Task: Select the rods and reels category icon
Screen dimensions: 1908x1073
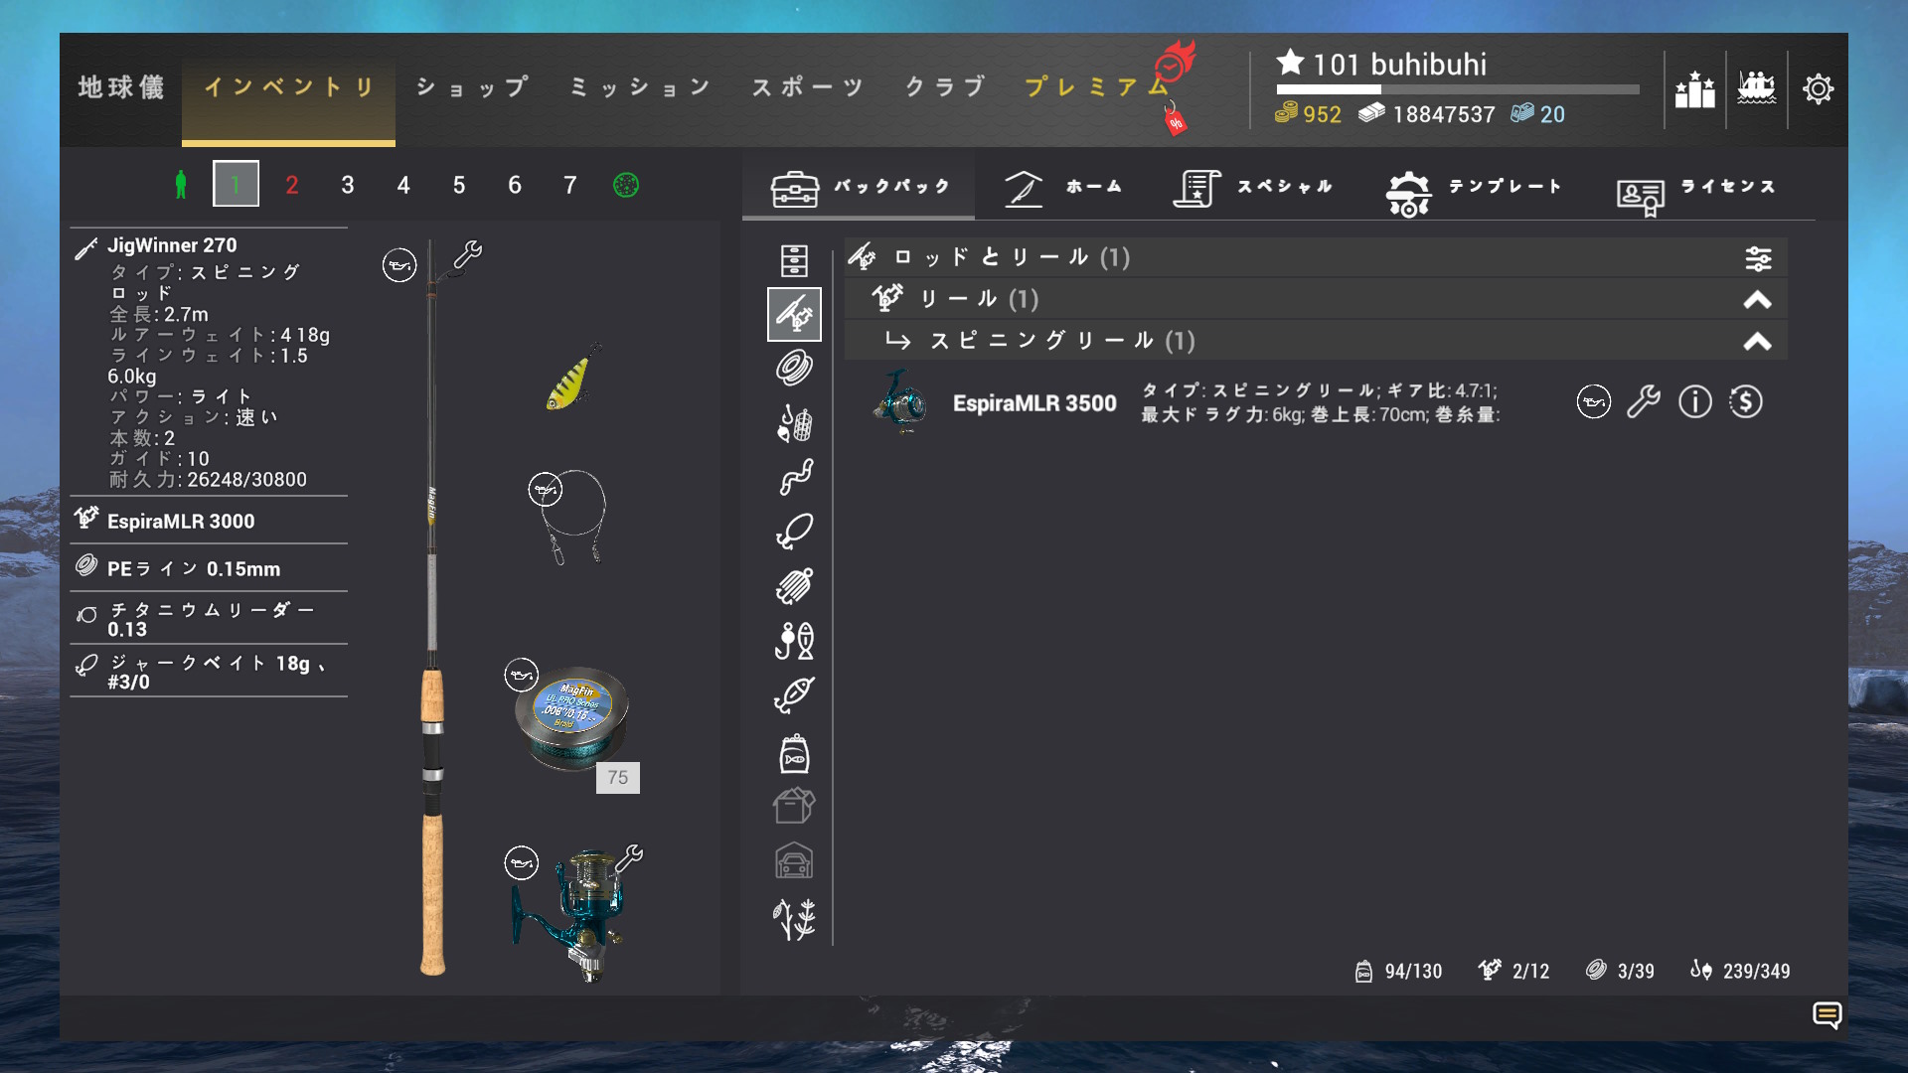Action: [x=794, y=314]
